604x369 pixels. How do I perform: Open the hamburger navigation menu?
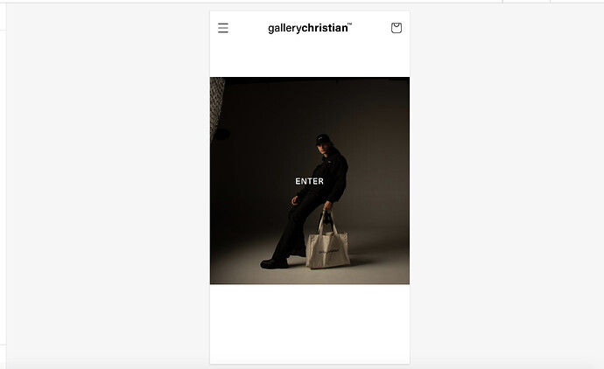[223, 28]
